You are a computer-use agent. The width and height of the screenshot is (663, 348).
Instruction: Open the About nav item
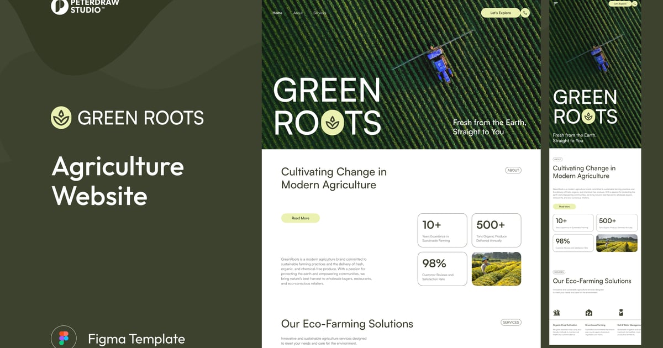(x=298, y=13)
